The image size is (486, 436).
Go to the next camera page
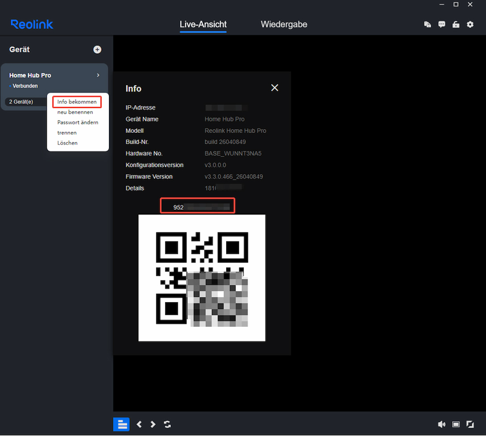(153, 424)
